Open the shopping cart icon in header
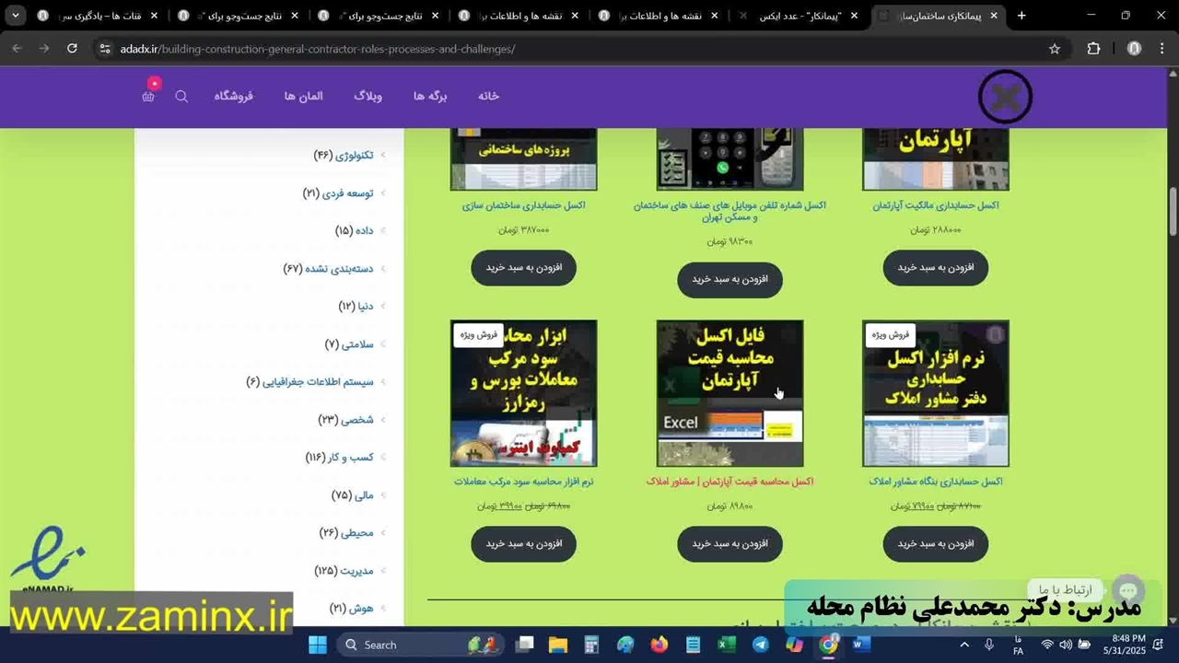Image resolution: width=1179 pixels, height=663 pixels. (x=148, y=96)
